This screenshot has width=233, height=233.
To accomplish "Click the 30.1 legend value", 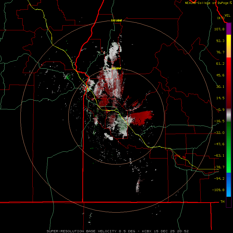I will [x=220, y=87].
